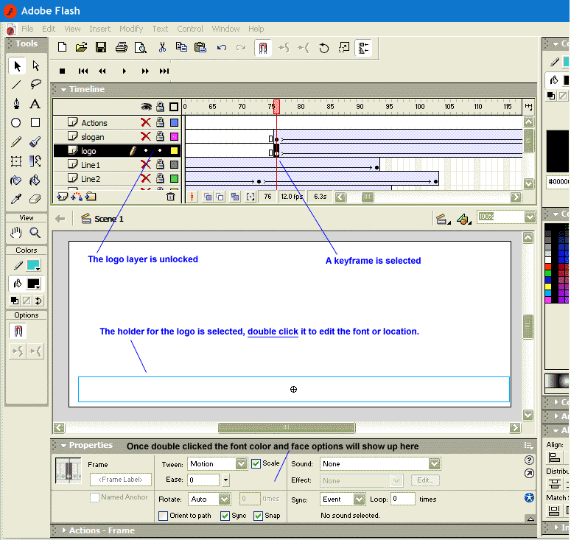Select the Lasso tool
Screen dimensions: 571x540
pyautogui.click(x=35, y=85)
